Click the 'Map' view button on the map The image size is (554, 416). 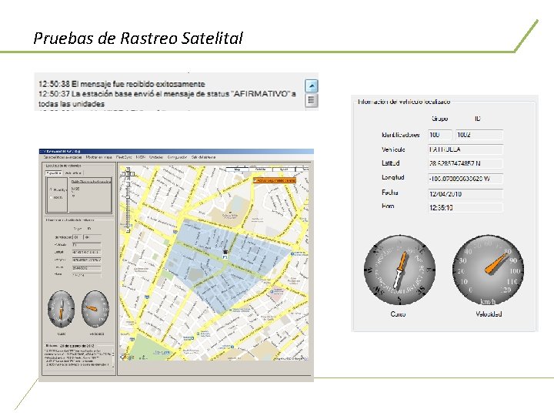click(x=237, y=169)
